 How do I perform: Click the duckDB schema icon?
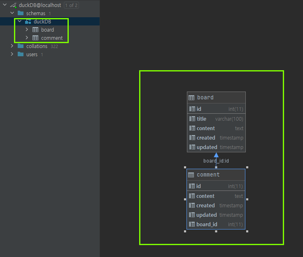[28, 21]
